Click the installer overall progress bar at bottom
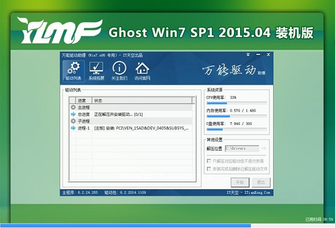 pos(168,225)
